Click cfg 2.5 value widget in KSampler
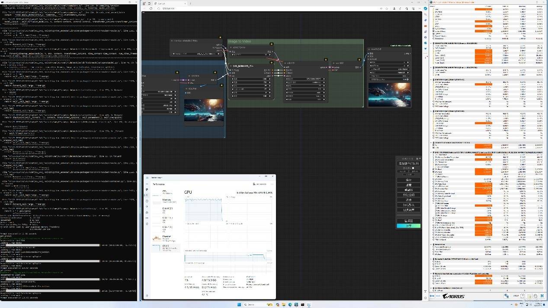This screenshot has height=308, width=548. tap(305, 89)
